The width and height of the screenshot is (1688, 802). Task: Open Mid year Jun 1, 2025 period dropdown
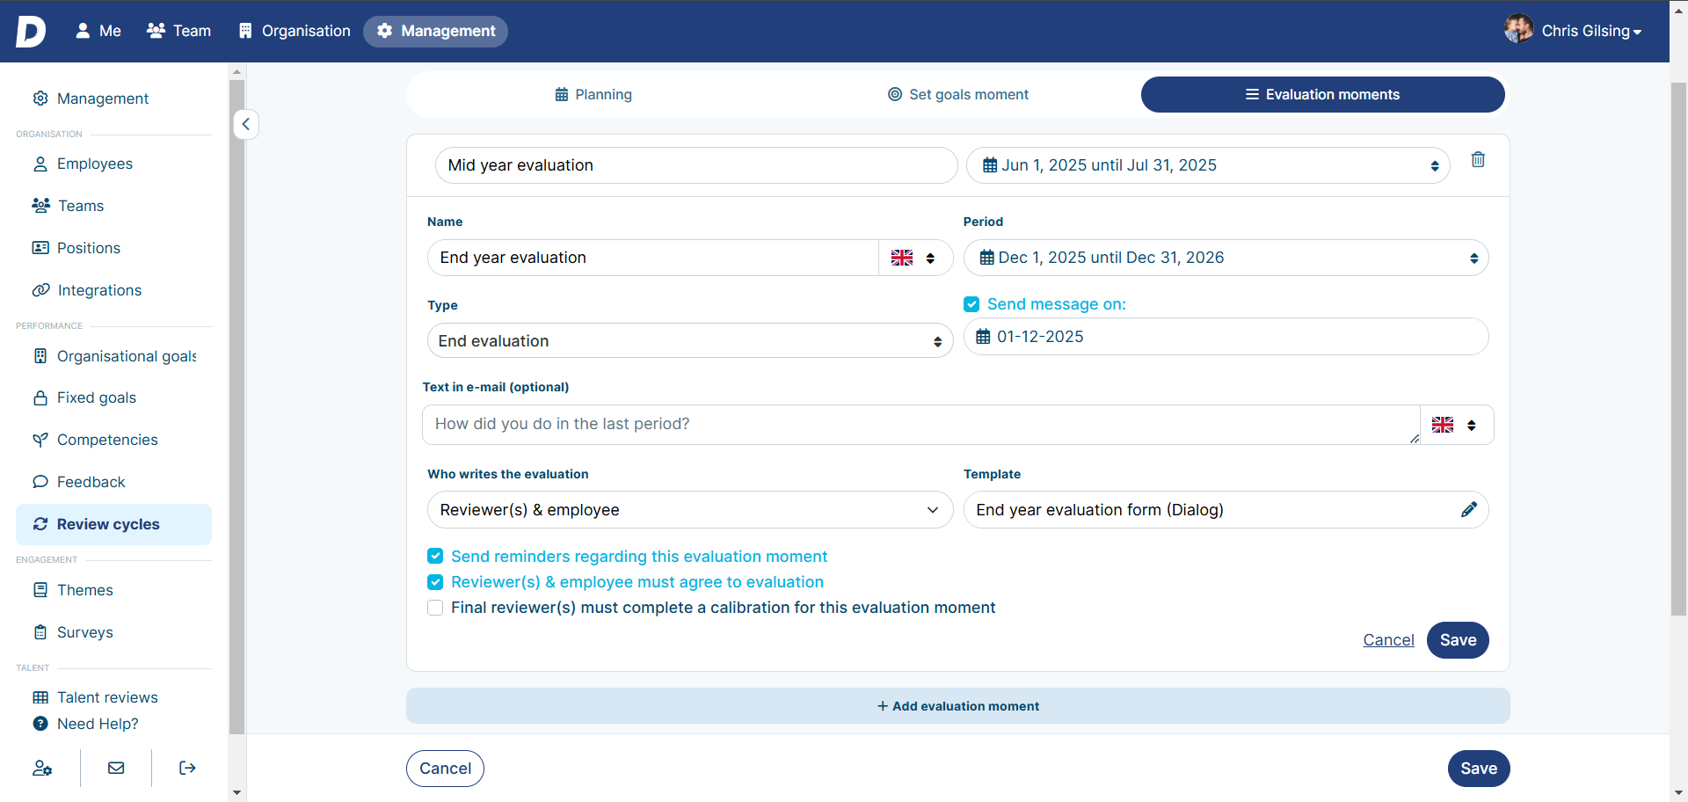(1208, 165)
